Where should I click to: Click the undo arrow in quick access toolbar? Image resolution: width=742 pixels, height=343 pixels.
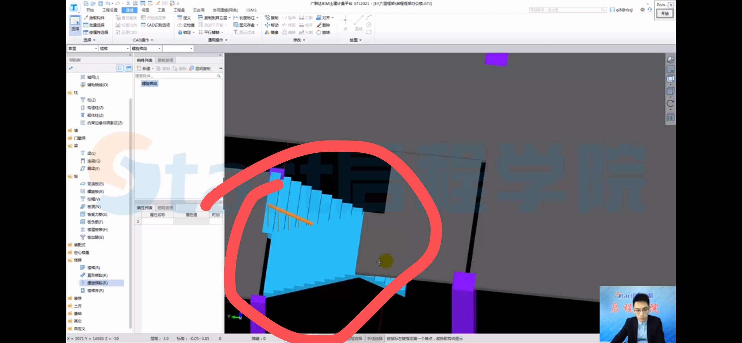108,3
